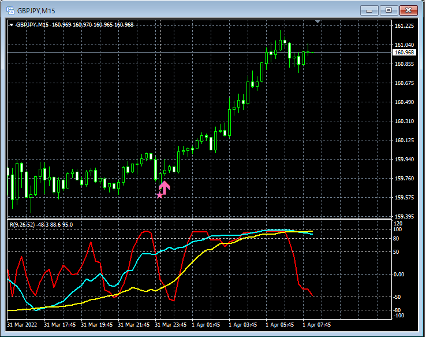Click the 159.940 price scale label

404,159
